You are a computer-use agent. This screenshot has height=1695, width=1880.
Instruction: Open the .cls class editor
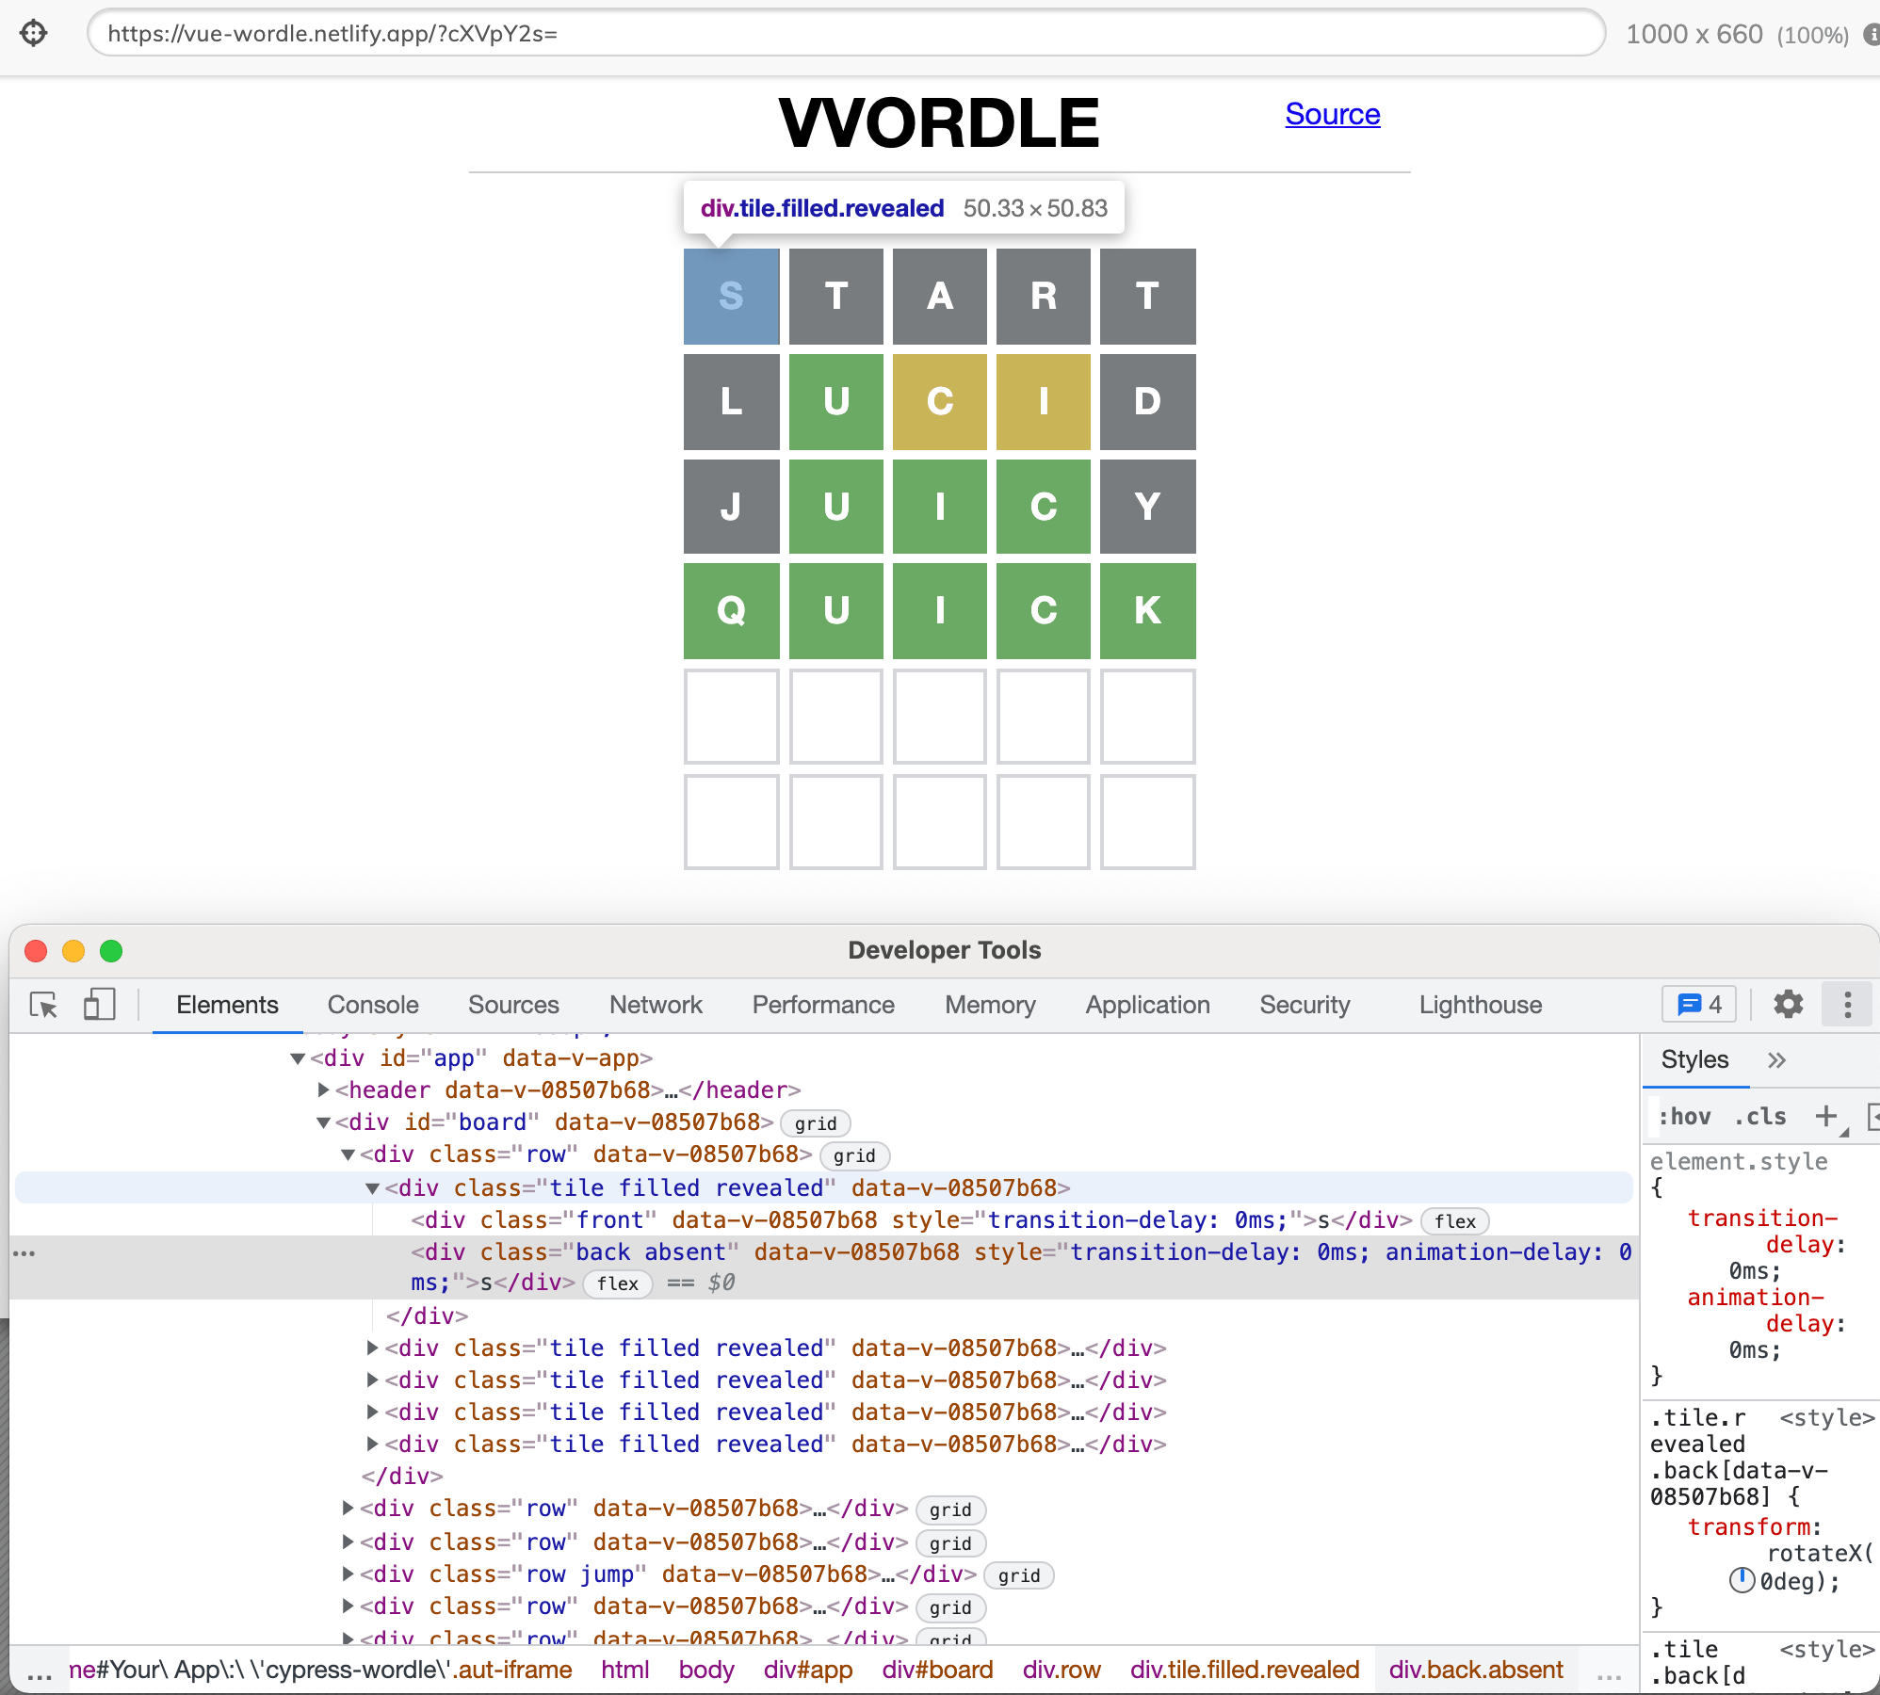click(x=1759, y=1117)
